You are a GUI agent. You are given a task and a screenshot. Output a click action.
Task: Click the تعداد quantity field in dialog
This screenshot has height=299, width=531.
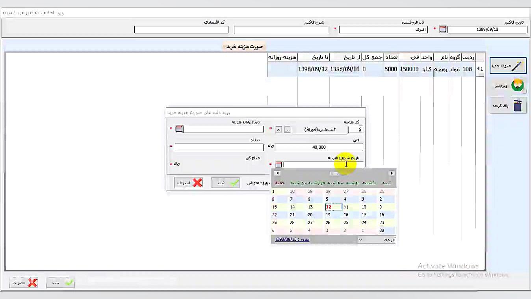(x=219, y=147)
